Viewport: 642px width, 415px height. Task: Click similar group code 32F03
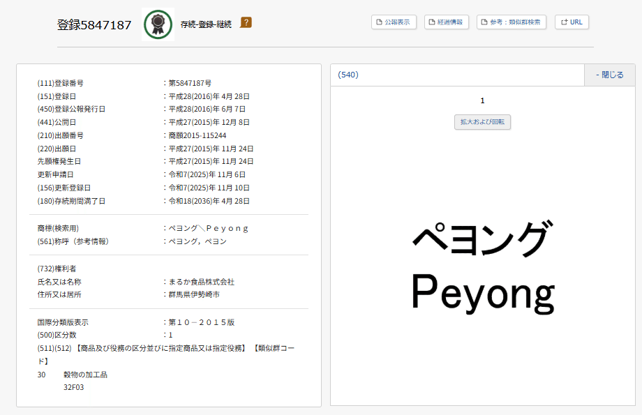coord(74,387)
